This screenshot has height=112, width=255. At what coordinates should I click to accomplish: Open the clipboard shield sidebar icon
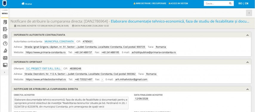5,36
